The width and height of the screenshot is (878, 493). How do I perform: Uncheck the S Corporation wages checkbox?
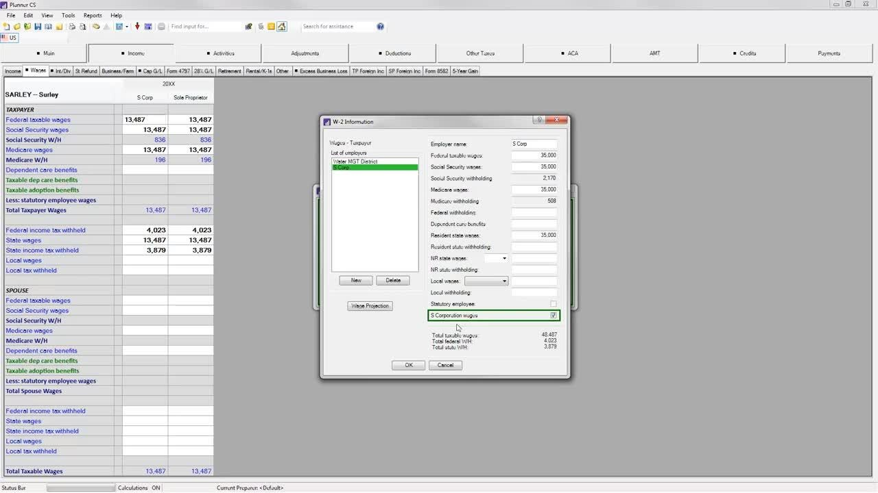tap(553, 315)
